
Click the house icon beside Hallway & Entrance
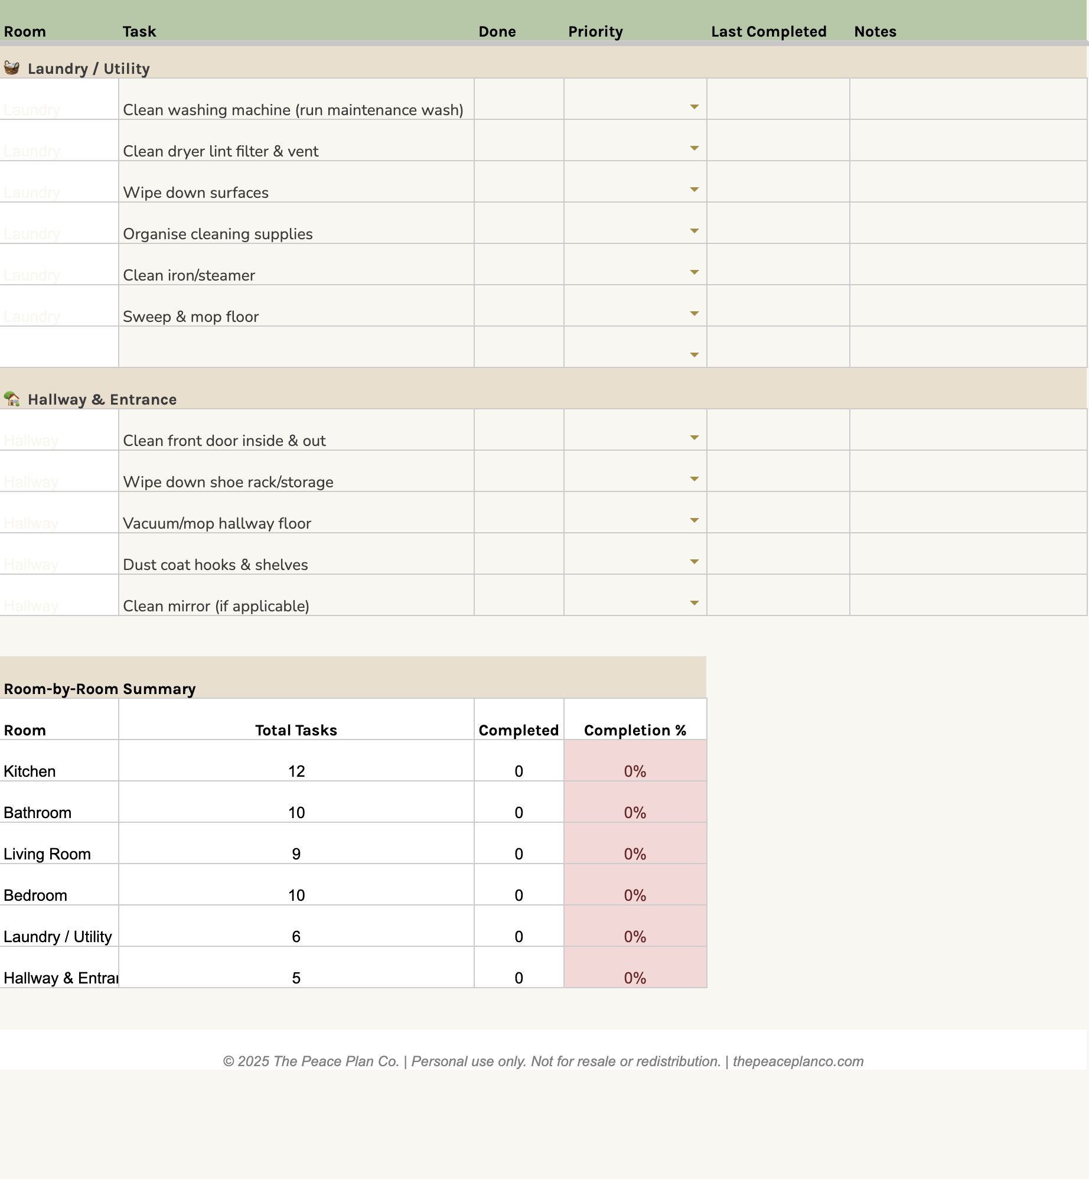click(12, 399)
